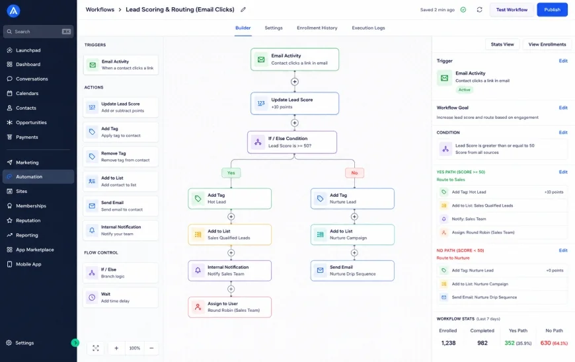Edit the Yes Path section
575x362 pixels.
(x=563, y=172)
